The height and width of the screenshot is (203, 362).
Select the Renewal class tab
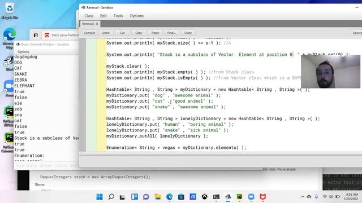(88, 24)
